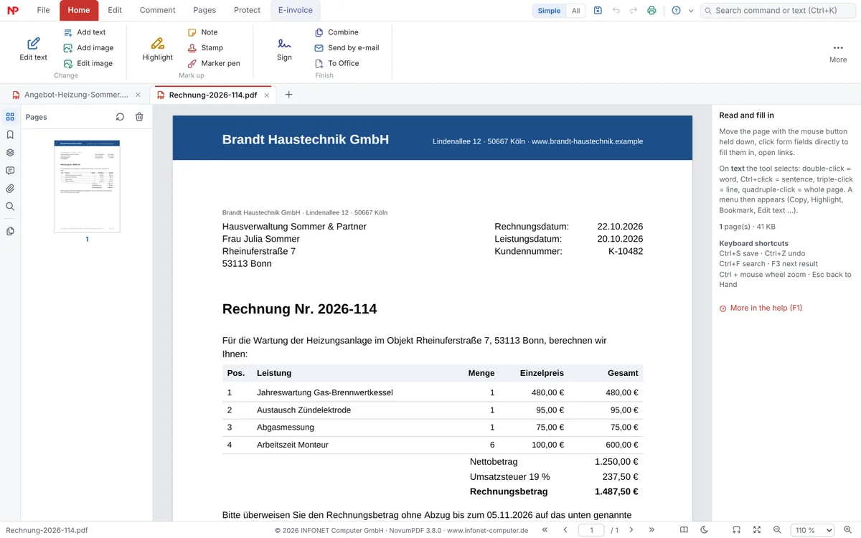861x538 pixels.
Task: Close the Rechnung-2026-114.pdf tab
Action: pos(267,95)
